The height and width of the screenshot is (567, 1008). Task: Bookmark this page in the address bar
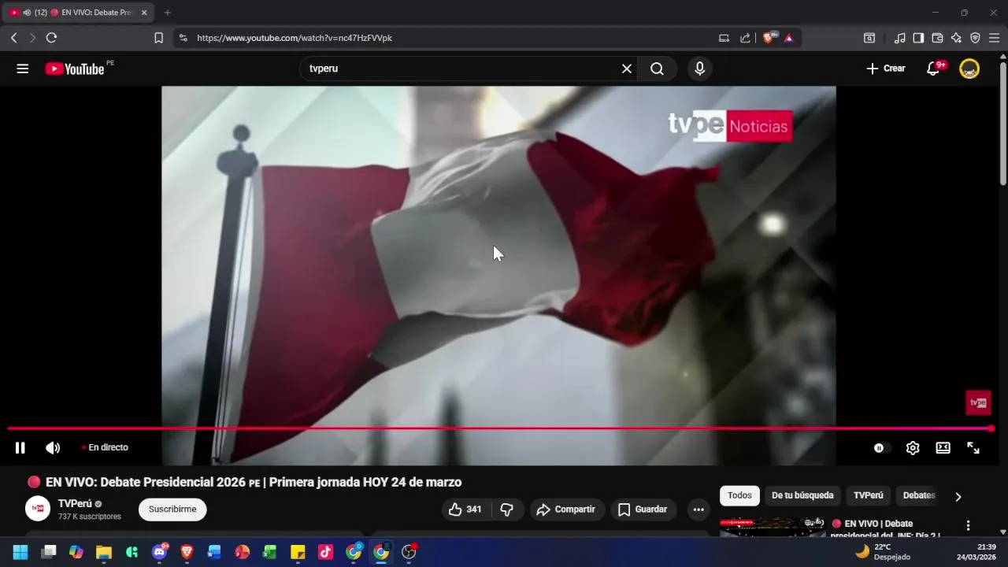pos(158,38)
